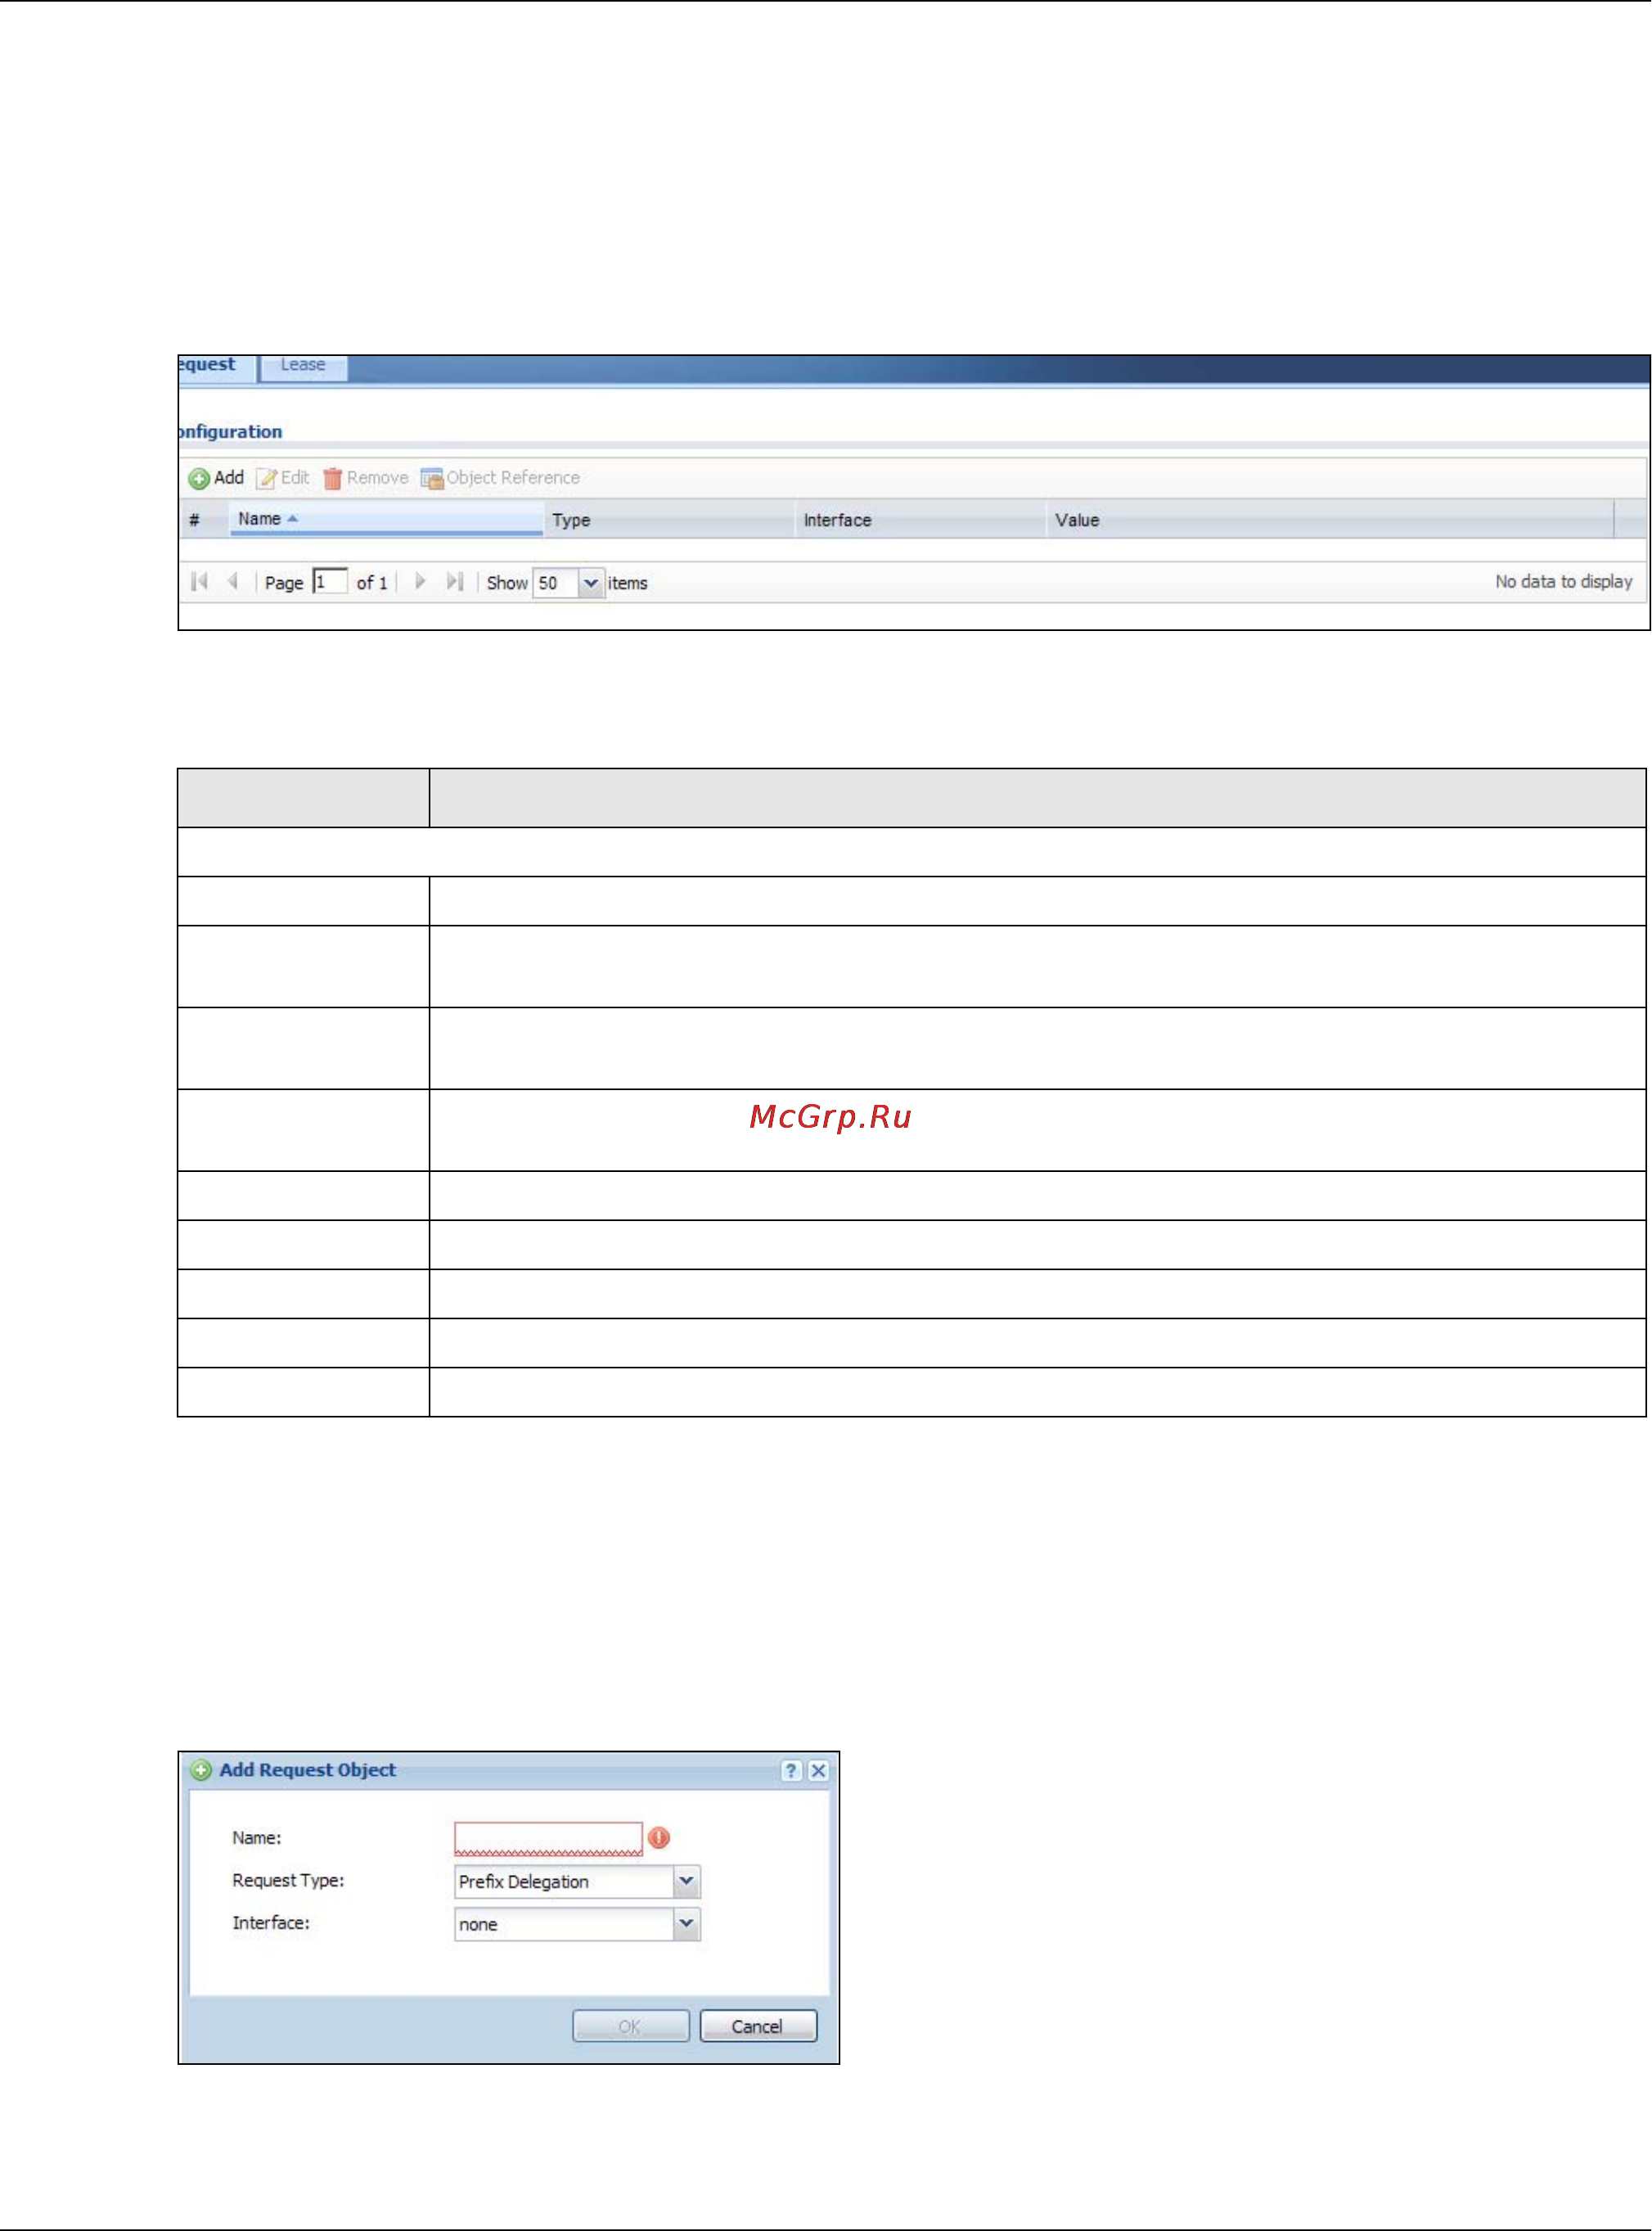
Task: Click the help question mark icon in dialog
Action: point(791,1771)
